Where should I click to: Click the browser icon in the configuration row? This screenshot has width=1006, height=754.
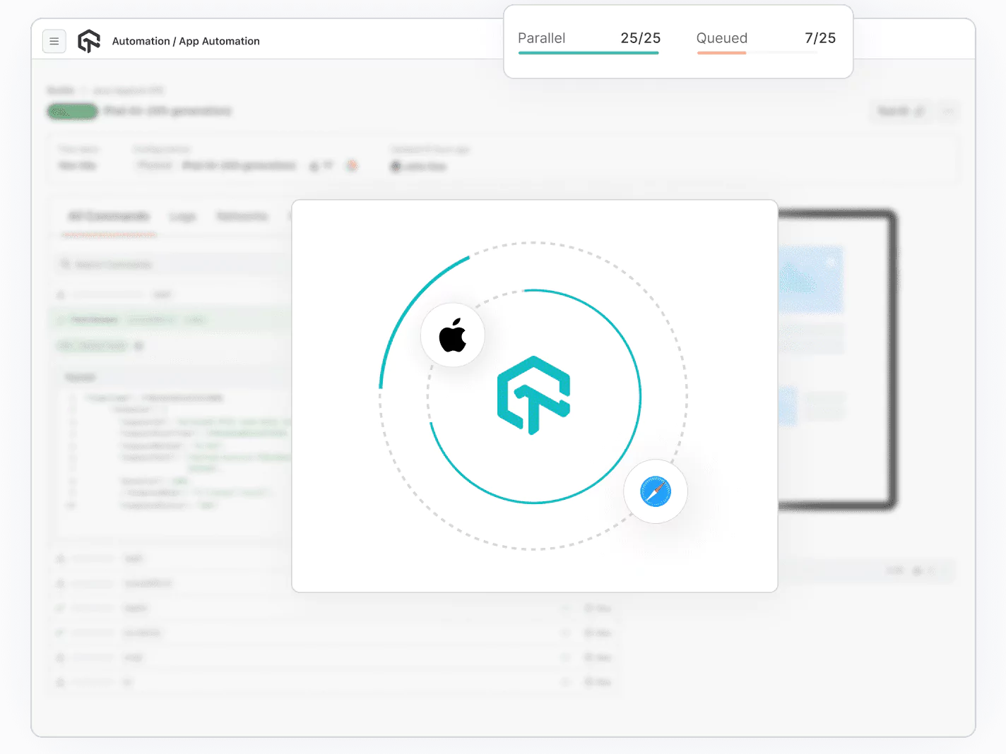click(352, 166)
